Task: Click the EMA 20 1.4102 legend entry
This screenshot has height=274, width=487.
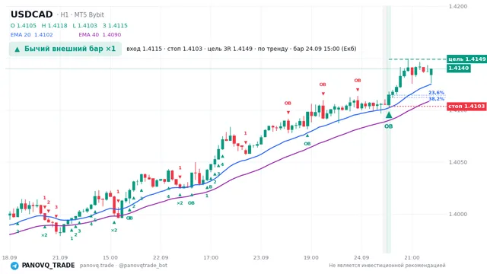Action: [32, 35]
